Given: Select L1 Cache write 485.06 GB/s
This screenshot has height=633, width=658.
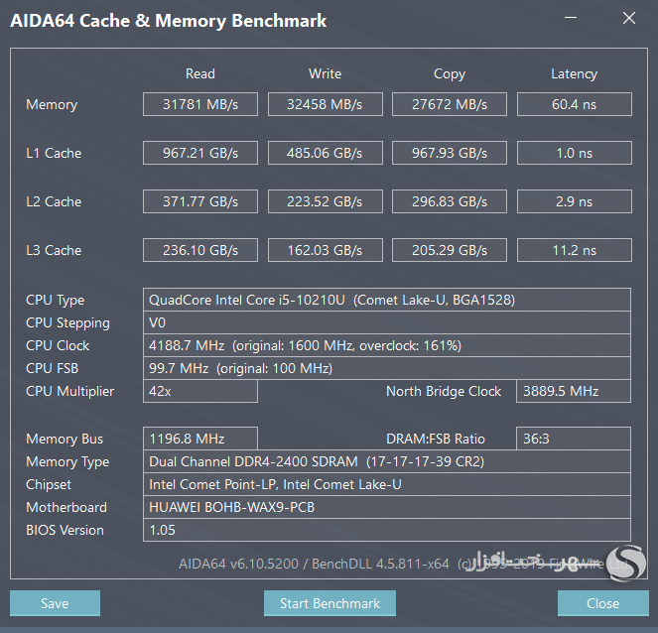Looking at the screenshot, I should click(326, 153).
